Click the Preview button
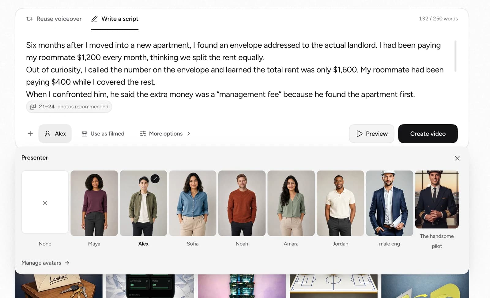 [372, 134]
